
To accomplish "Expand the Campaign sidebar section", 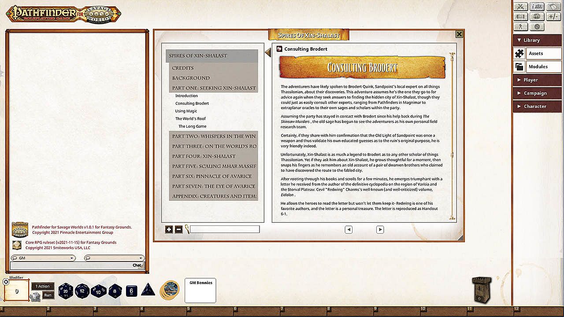I will pyautogui.click(x=536, y=93).
